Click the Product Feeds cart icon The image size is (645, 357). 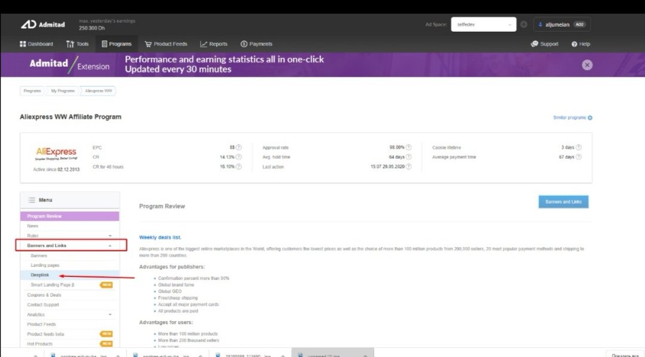[x=148, y=44]
